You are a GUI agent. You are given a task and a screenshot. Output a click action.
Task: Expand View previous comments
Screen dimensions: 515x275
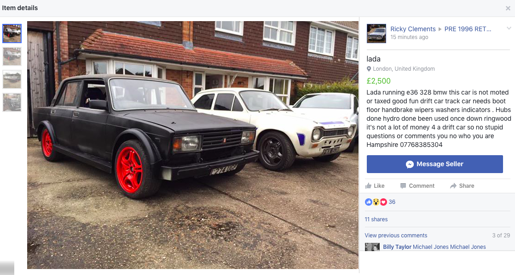point(396,236)
